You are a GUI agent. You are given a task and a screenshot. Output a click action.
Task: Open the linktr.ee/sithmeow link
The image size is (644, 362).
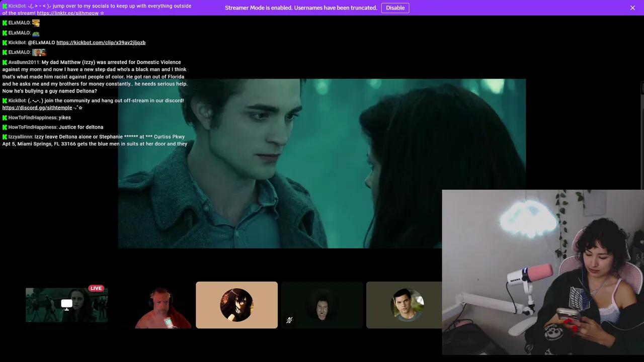[68, 13]
